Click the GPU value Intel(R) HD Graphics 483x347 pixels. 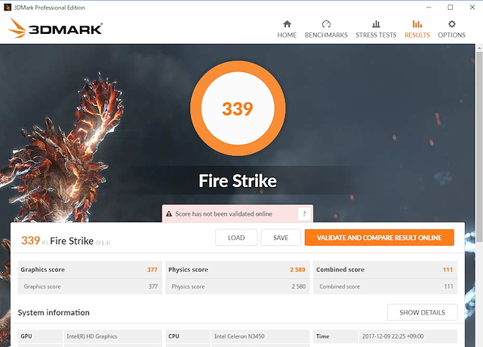pos(92,336)
